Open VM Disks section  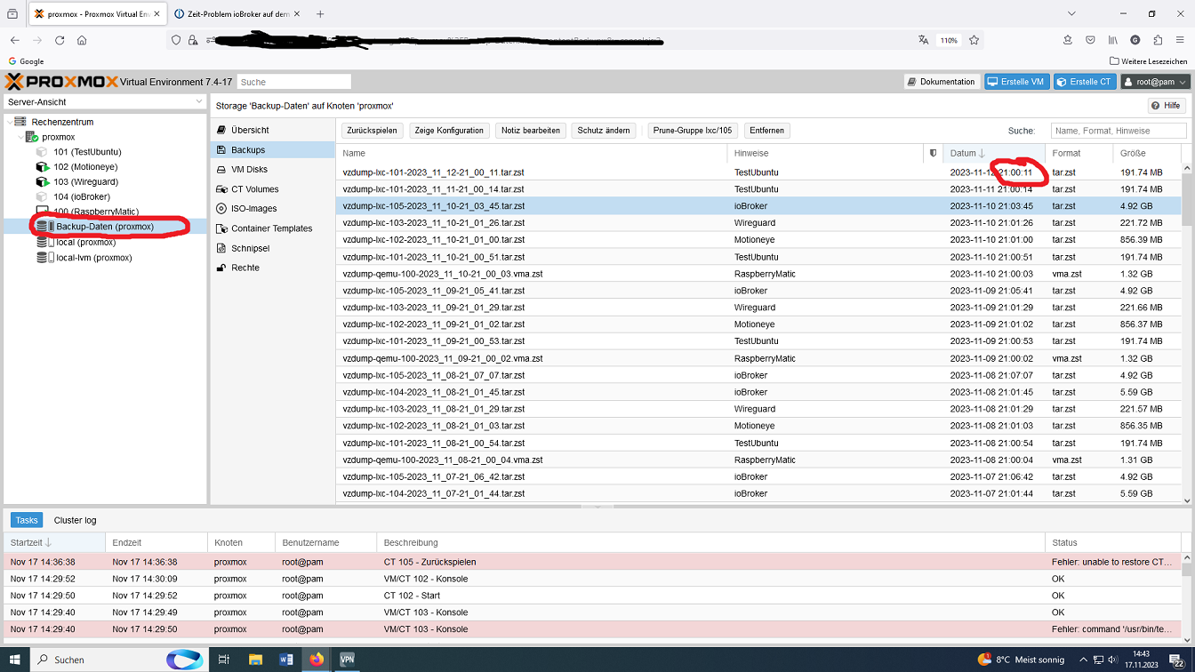(x=249, y=170)
